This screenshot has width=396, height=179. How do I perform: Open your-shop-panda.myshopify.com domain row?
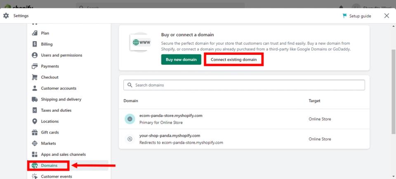(244, 139)
